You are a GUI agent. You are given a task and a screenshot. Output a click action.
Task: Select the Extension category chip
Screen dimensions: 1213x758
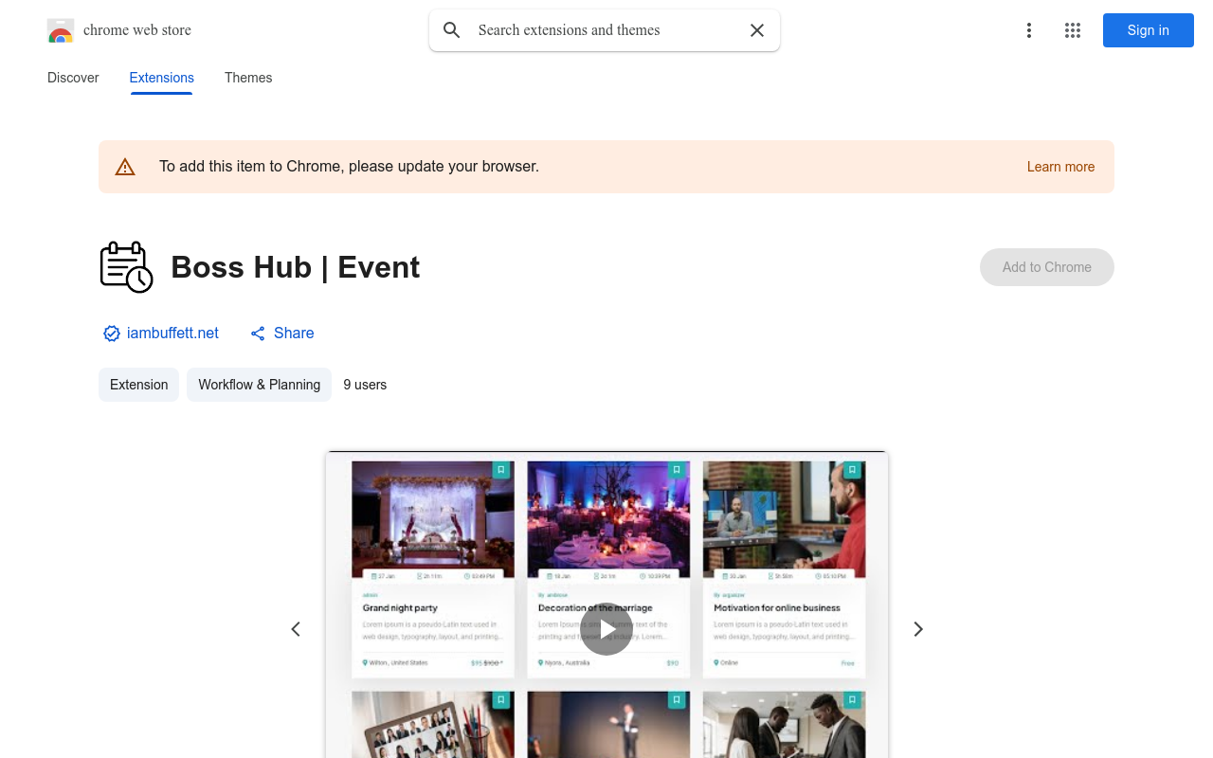139,385
